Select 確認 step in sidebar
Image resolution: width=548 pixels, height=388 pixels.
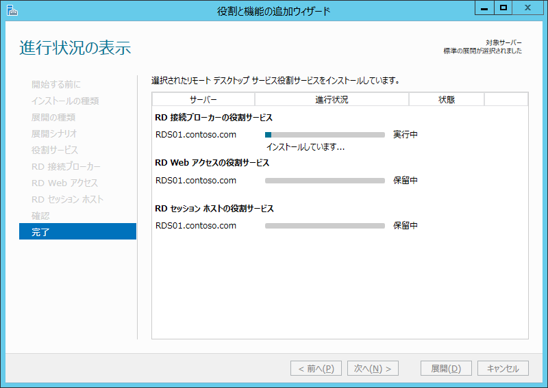[x=41, y=216]
